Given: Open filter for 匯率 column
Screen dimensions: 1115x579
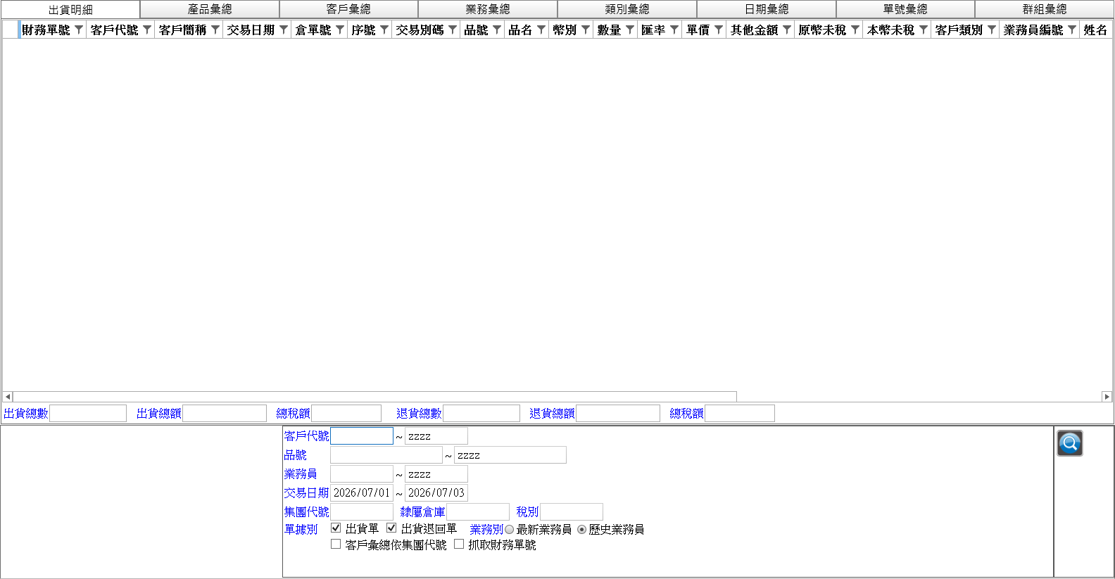Looking at the screenshot, I should pos(674,30).
